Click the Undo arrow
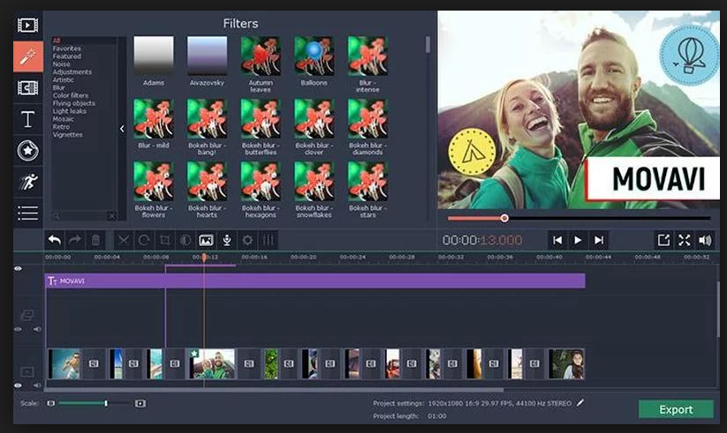This screenshot has height=433, width=727. 55,240
